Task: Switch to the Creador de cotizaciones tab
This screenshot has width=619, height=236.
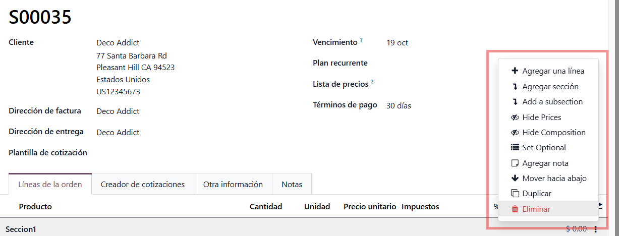Action: tap(143, 185)
